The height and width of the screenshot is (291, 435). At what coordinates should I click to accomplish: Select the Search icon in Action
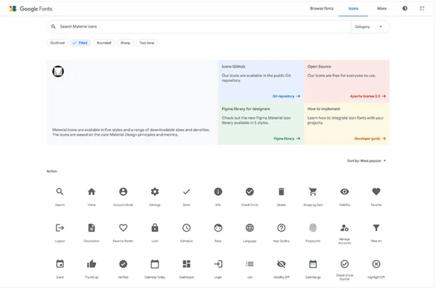coord(60,191)
